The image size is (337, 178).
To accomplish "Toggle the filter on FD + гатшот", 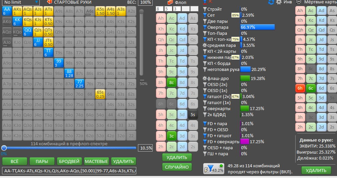I will click(205, 136).
